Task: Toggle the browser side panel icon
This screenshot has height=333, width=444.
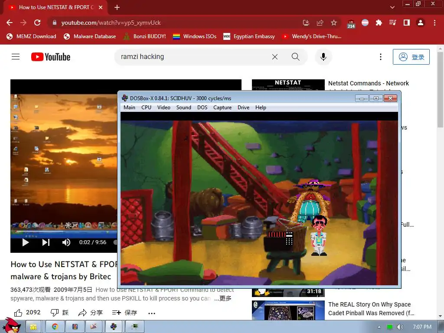Action: (x=407, y=23)
